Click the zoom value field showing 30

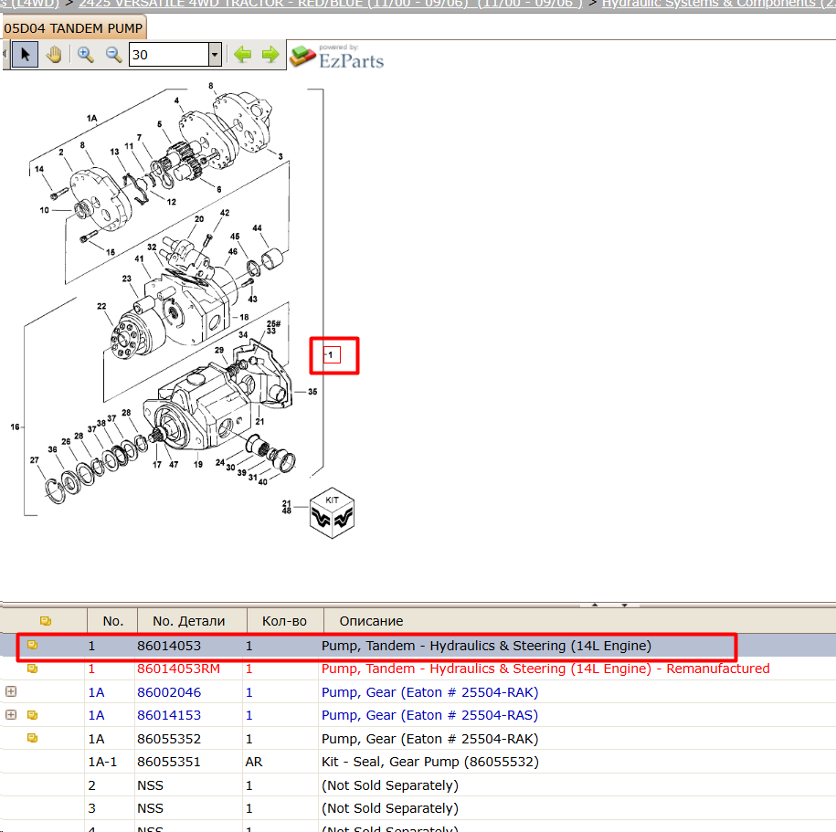pos(168,55)
